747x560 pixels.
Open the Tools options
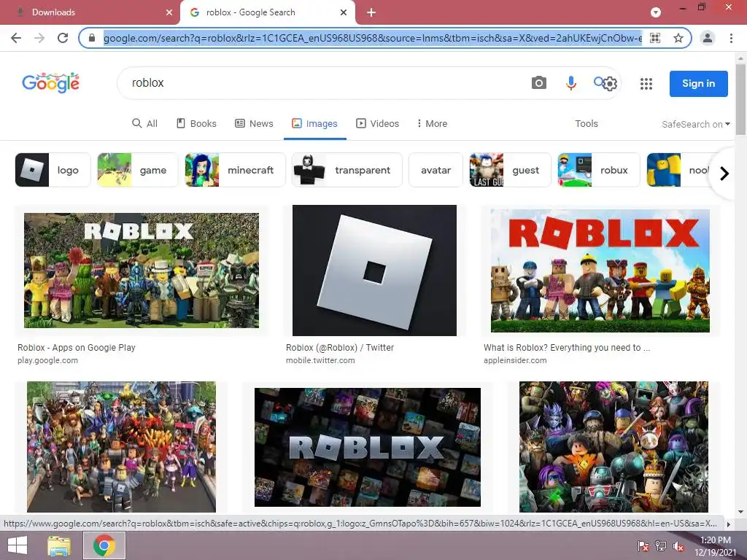click(586, 123)
